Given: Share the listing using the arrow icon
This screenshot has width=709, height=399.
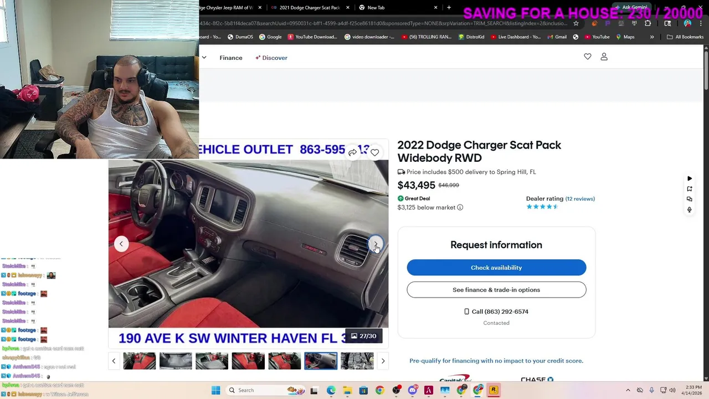Looking at the screenshot, I should 352,152.
